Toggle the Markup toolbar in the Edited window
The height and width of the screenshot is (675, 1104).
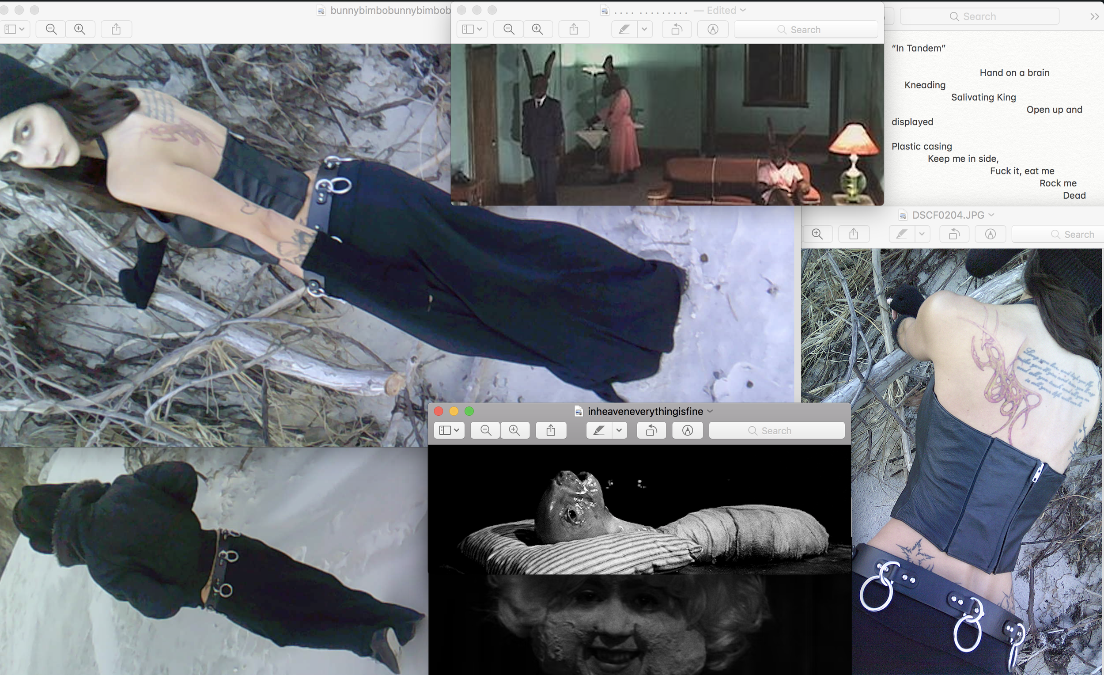click(712, 29)
